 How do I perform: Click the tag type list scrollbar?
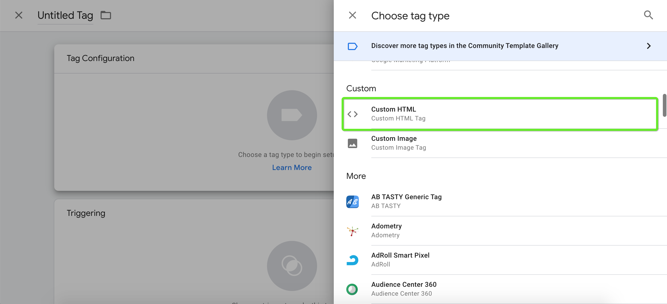tap(665, 105)
